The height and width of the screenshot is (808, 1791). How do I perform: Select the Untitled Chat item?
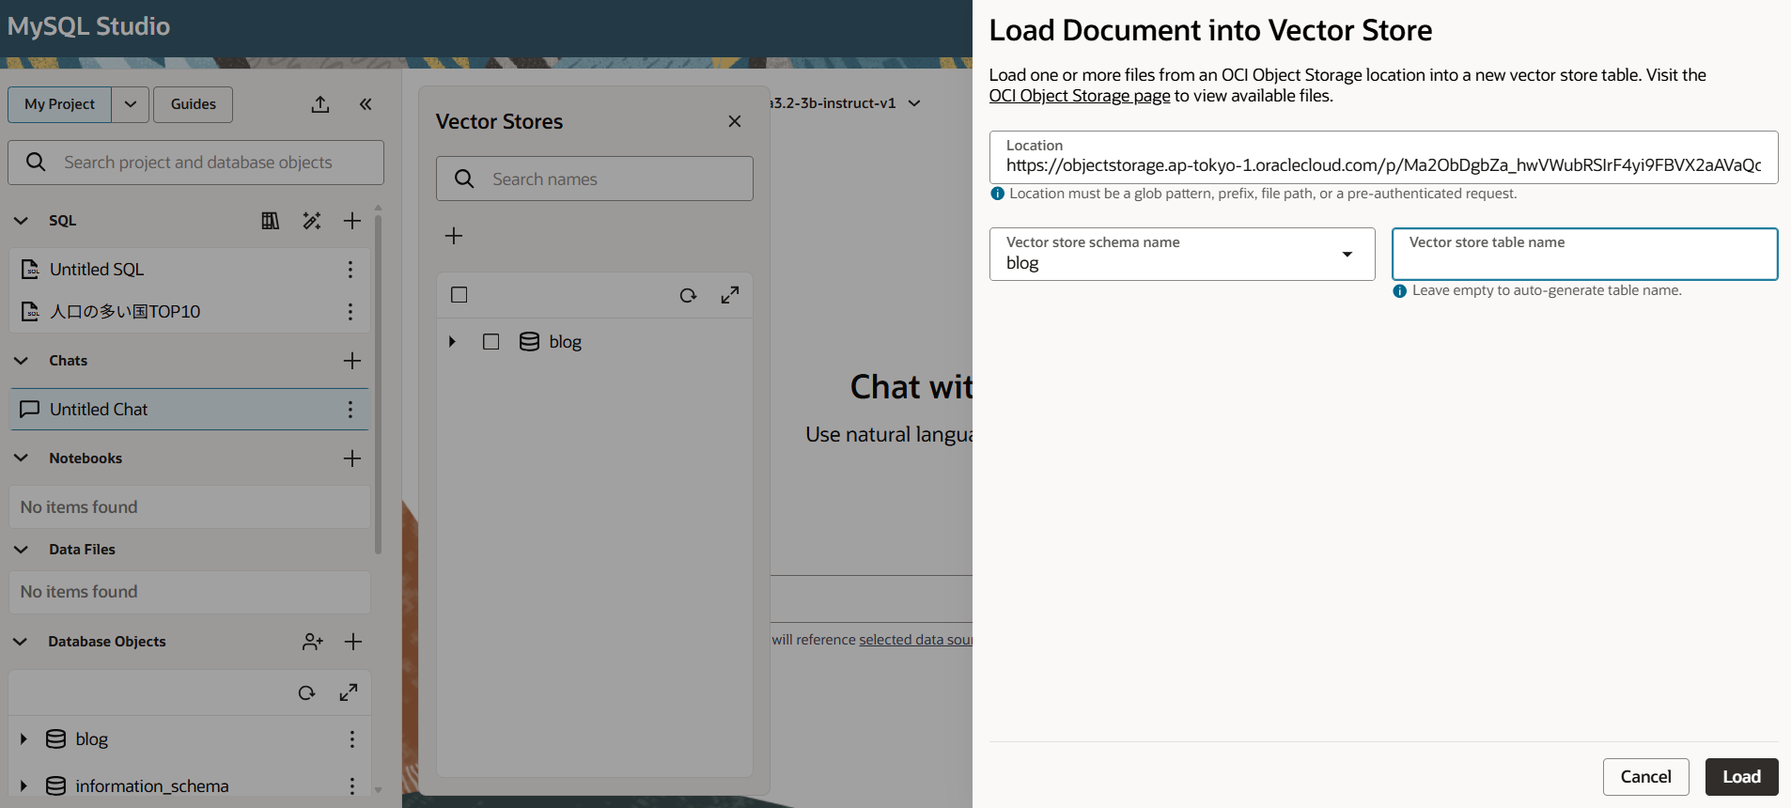(99, 410)
